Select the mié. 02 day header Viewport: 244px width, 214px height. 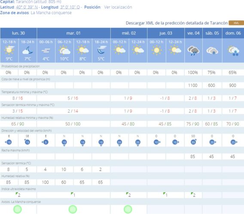pyautogui.click(x=129, y=33)
